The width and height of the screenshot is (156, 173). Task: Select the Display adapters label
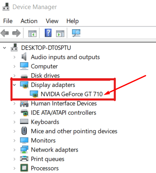point(53,85)
